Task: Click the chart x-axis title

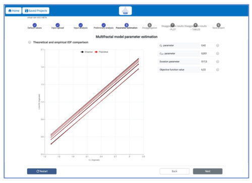Action: pyautogui.click(x=94, y=160)
